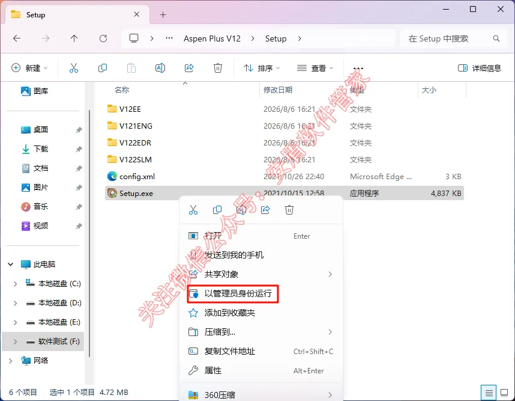Screen dimensions: 515x401
Task: Expand the 软件测试 (F:) drive node
Action: click(x=15, y=341)
